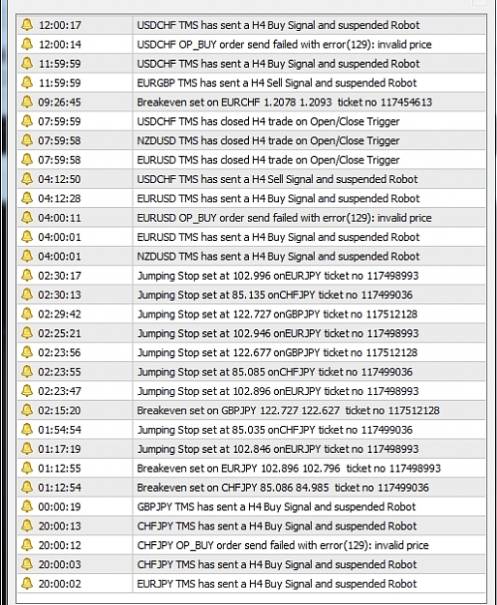Click the bell icon on the 01:17:19 row
Image resolution: width=497 pixels, height=605 pixels.
pos(27,449)
